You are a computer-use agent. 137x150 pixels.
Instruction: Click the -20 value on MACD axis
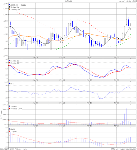pos(6,147)
